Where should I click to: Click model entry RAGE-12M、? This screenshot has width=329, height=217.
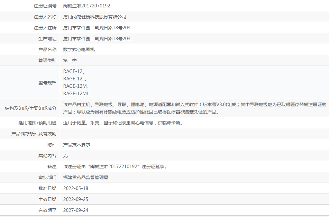coord(76,86)
